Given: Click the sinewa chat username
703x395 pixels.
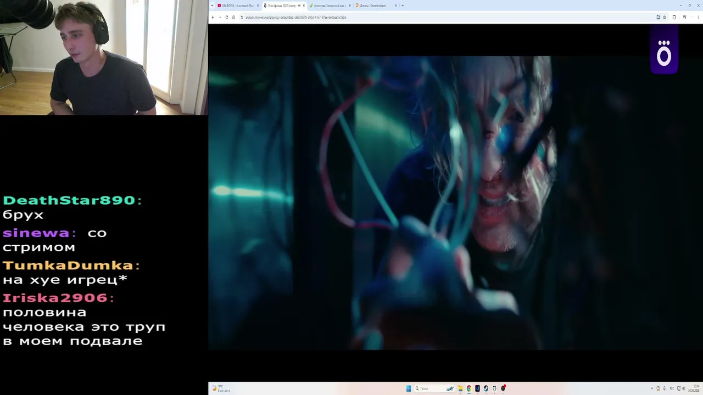Looking at the screenshot, I should coord(36,233).
